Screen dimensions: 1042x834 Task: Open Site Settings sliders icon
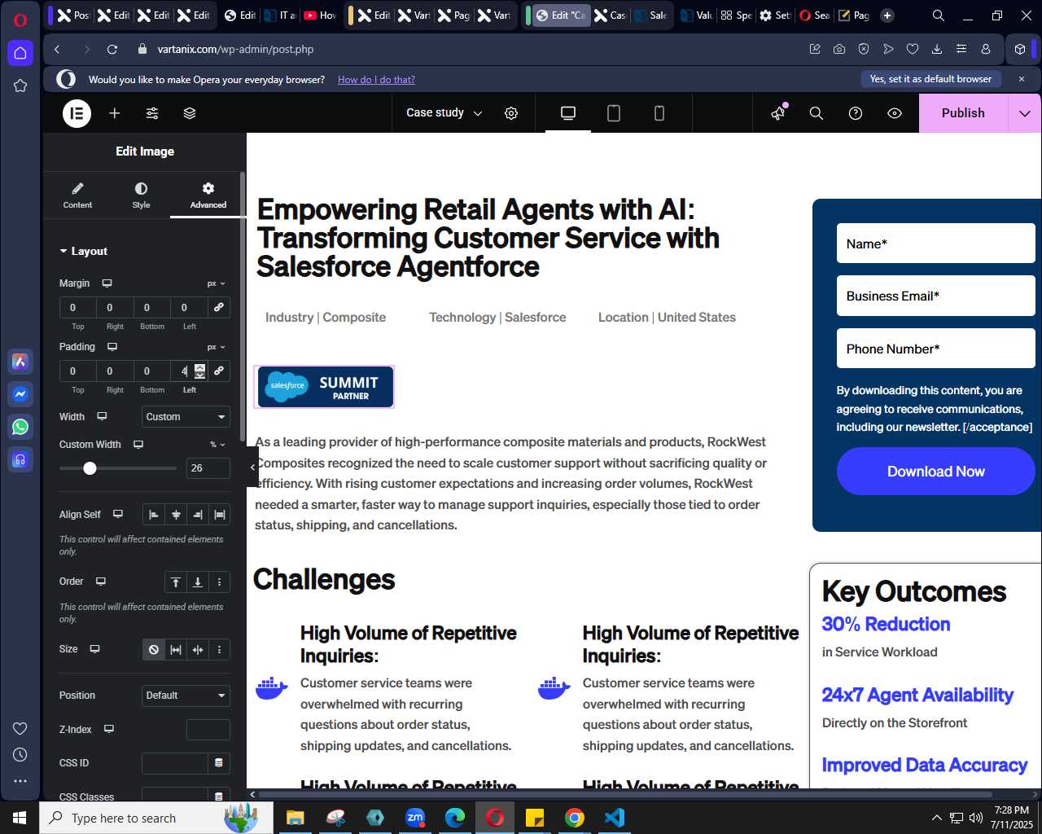point(152,113)
